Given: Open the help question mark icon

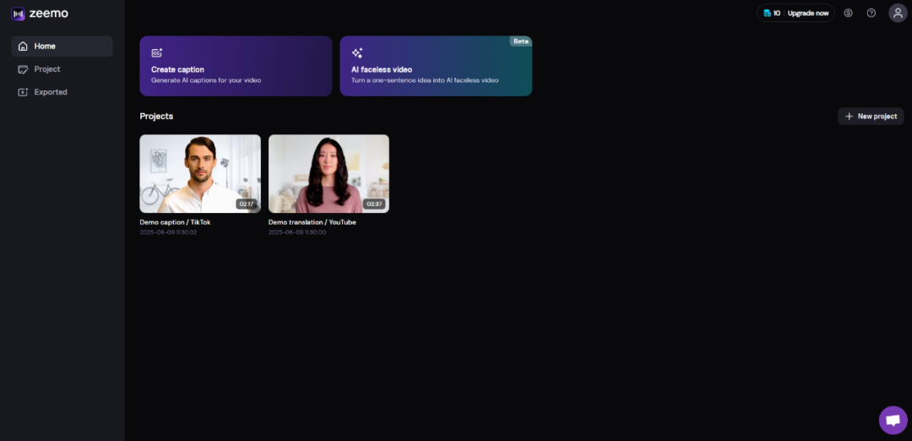Looking at the screenshot, I should coord(871,13).
